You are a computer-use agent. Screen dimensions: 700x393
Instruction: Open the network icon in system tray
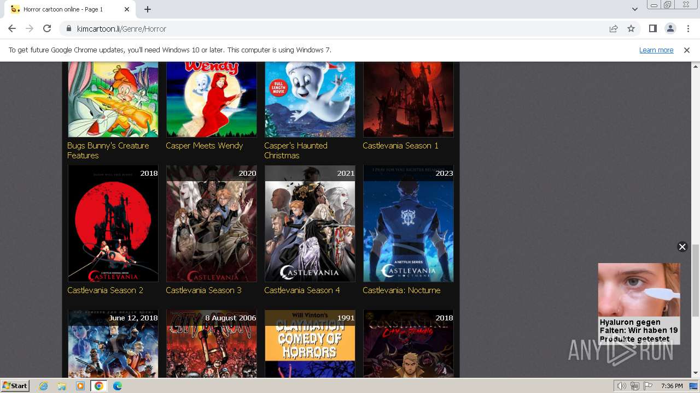click(x=635, y=386)
